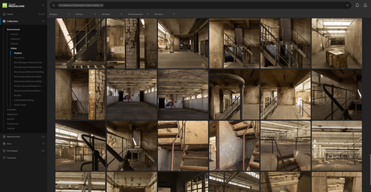The width and height of the screenshot is (371, 192).
Task: Select City Street collection
Action: [19, 58]
